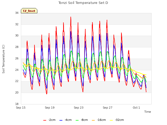Click the 34 y-axis tick value

17,13
